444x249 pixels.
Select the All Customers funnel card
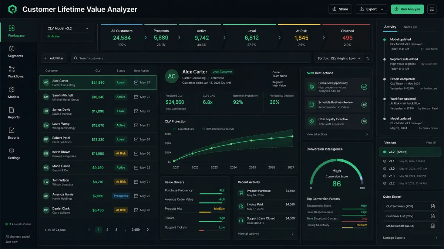pos(122,37)
